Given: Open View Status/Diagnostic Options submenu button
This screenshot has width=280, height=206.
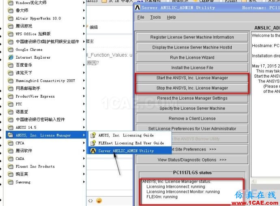Looking at the screenshot, I should tap(192, 160).
